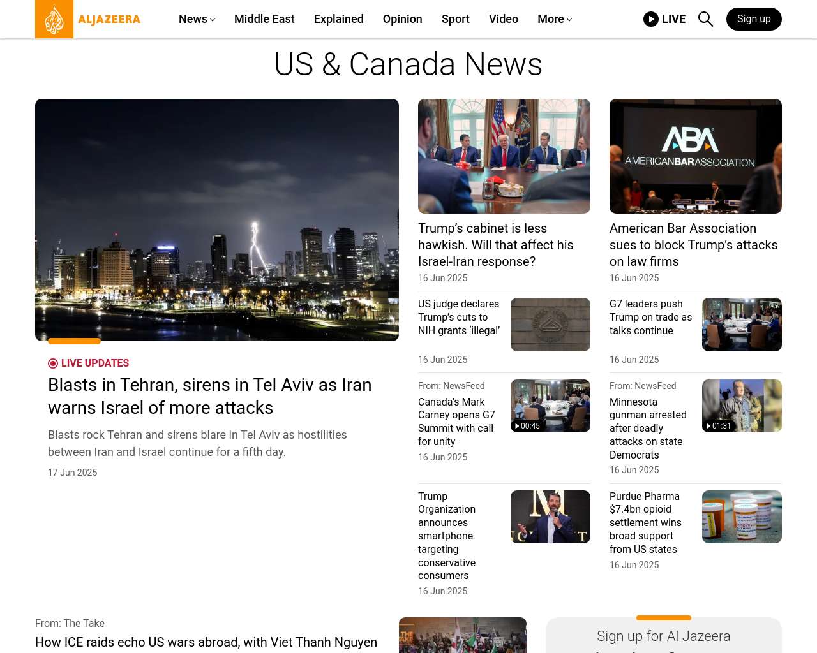Open the pill bottles thumbnail

tap(742, 517)
